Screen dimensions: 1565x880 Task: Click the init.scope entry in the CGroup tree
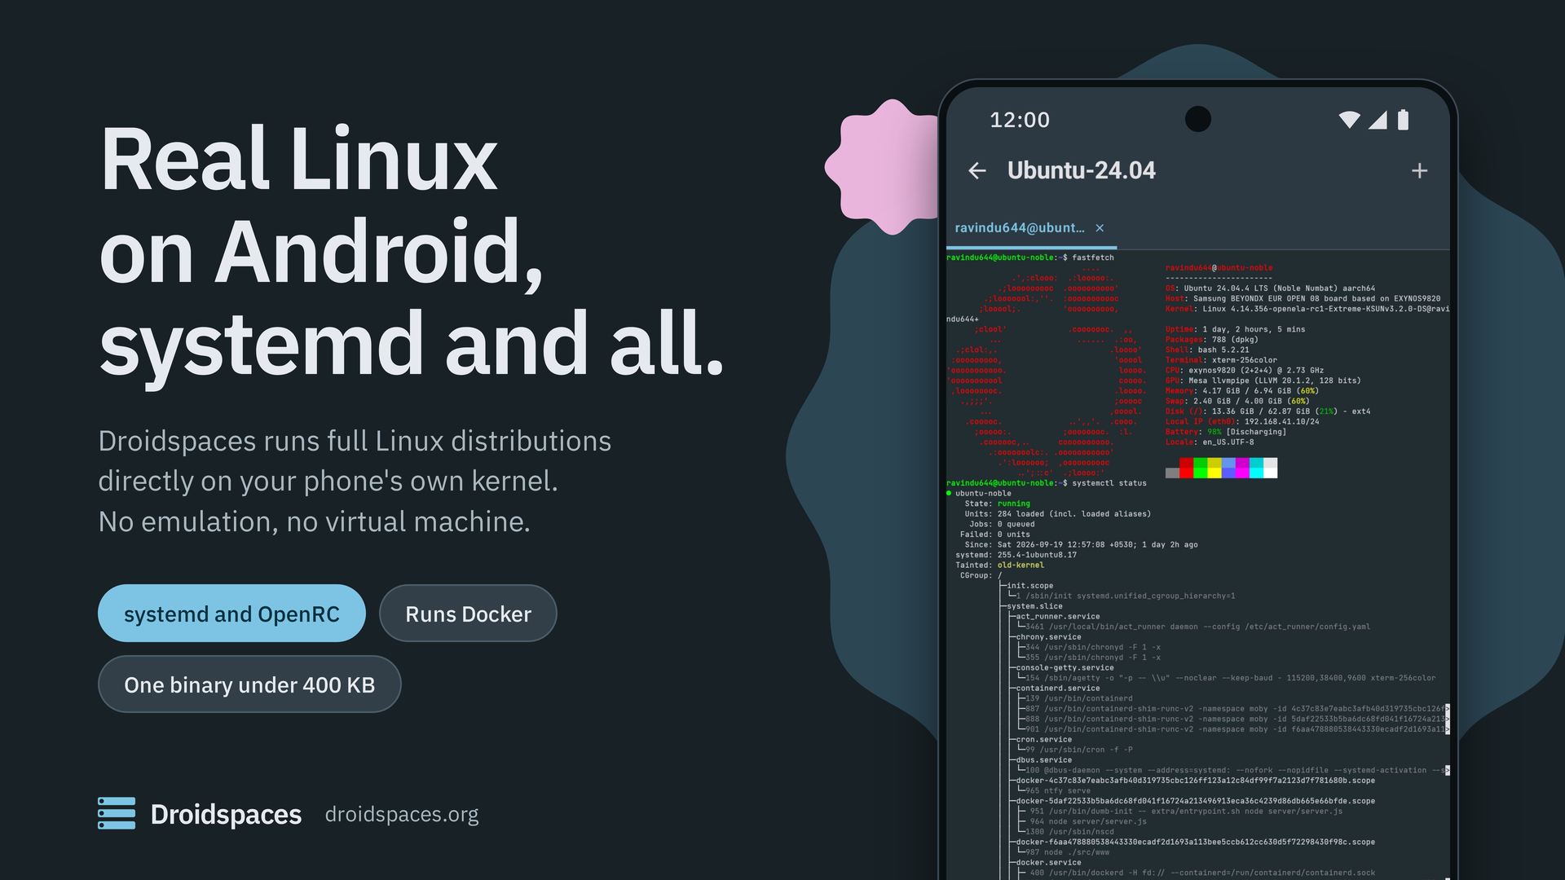pos(1030,586)
